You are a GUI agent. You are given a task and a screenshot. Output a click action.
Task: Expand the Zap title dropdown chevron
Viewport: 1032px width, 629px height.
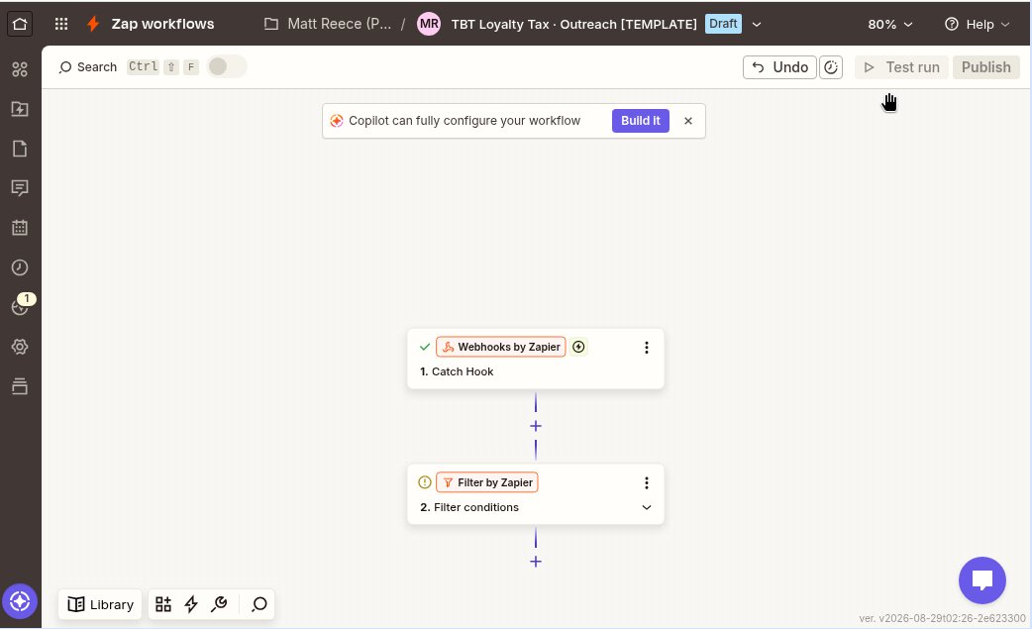tap(757, 25)
